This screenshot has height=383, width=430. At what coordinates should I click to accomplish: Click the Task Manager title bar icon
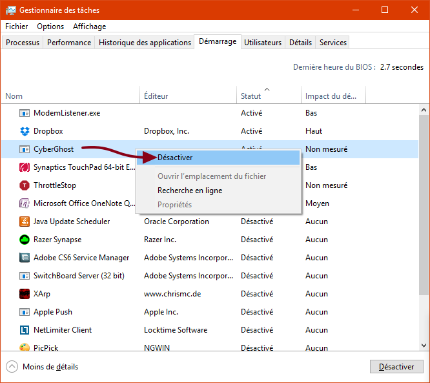[x=11, y=10]
